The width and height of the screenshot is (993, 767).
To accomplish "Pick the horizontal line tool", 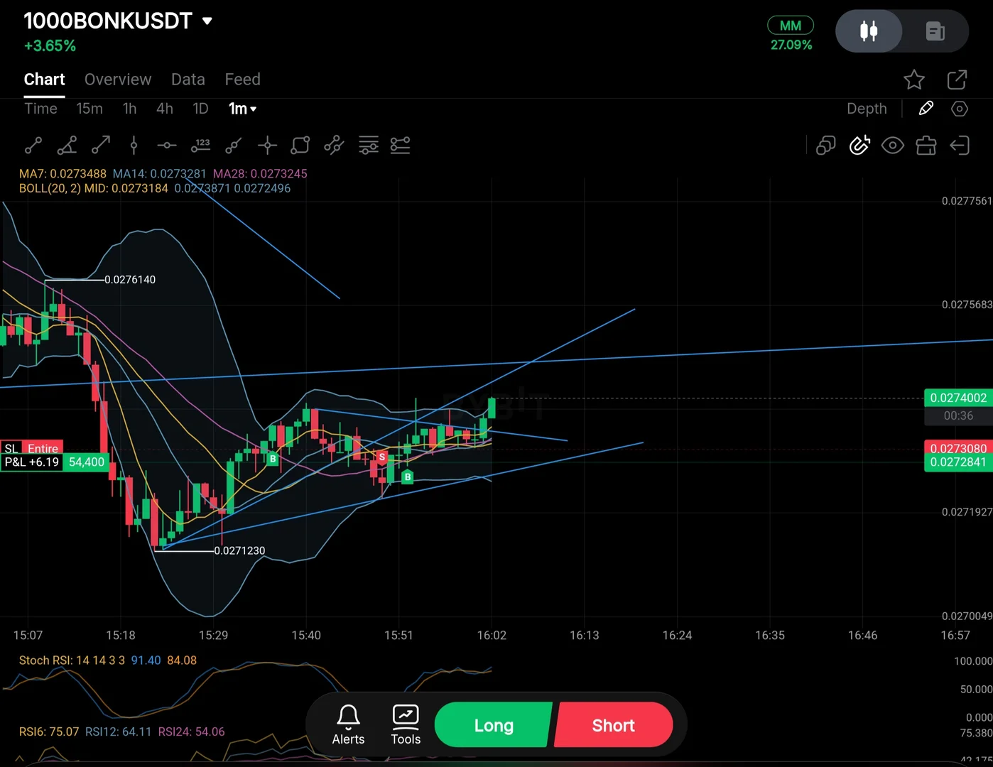I will click(x=167, y=146).
